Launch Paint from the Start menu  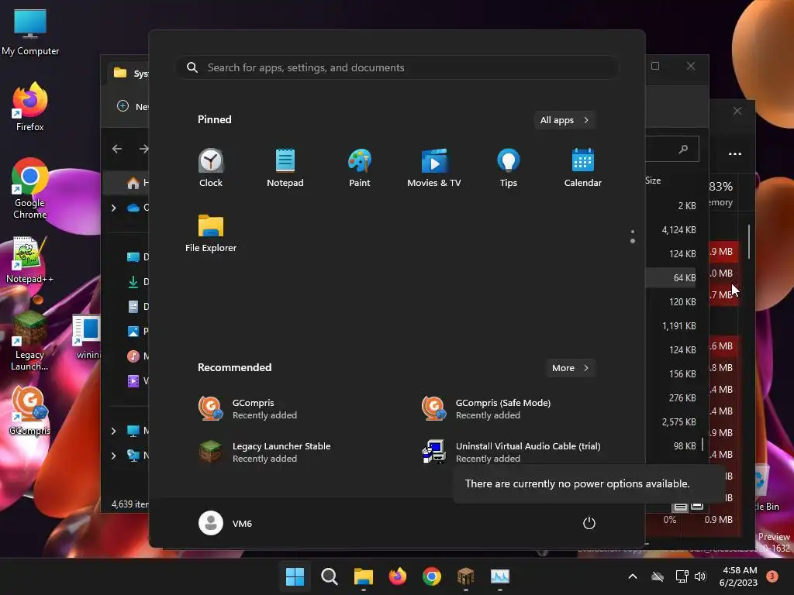(360, 168)
